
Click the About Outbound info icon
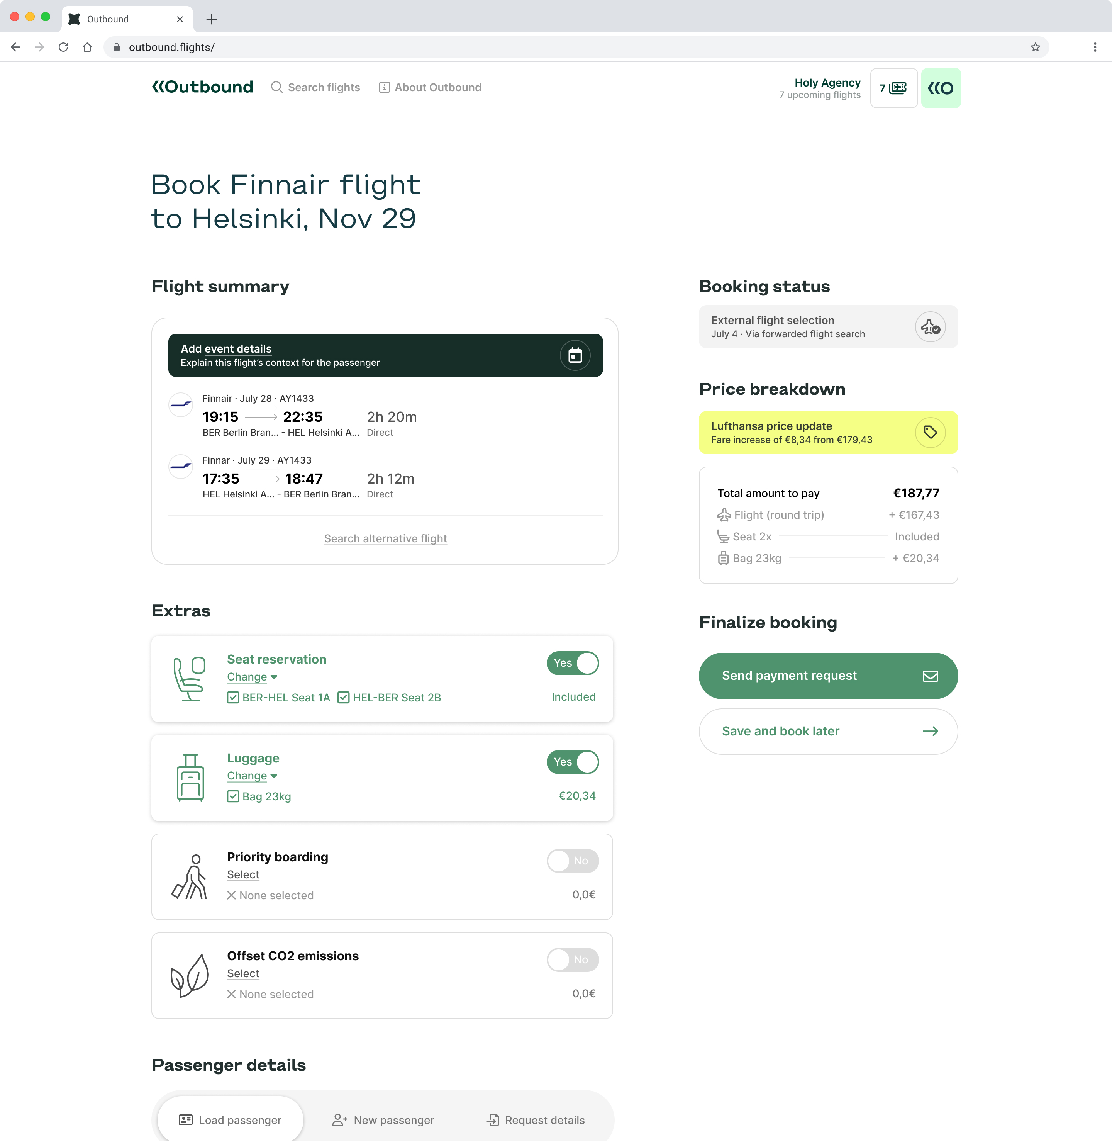384,87
